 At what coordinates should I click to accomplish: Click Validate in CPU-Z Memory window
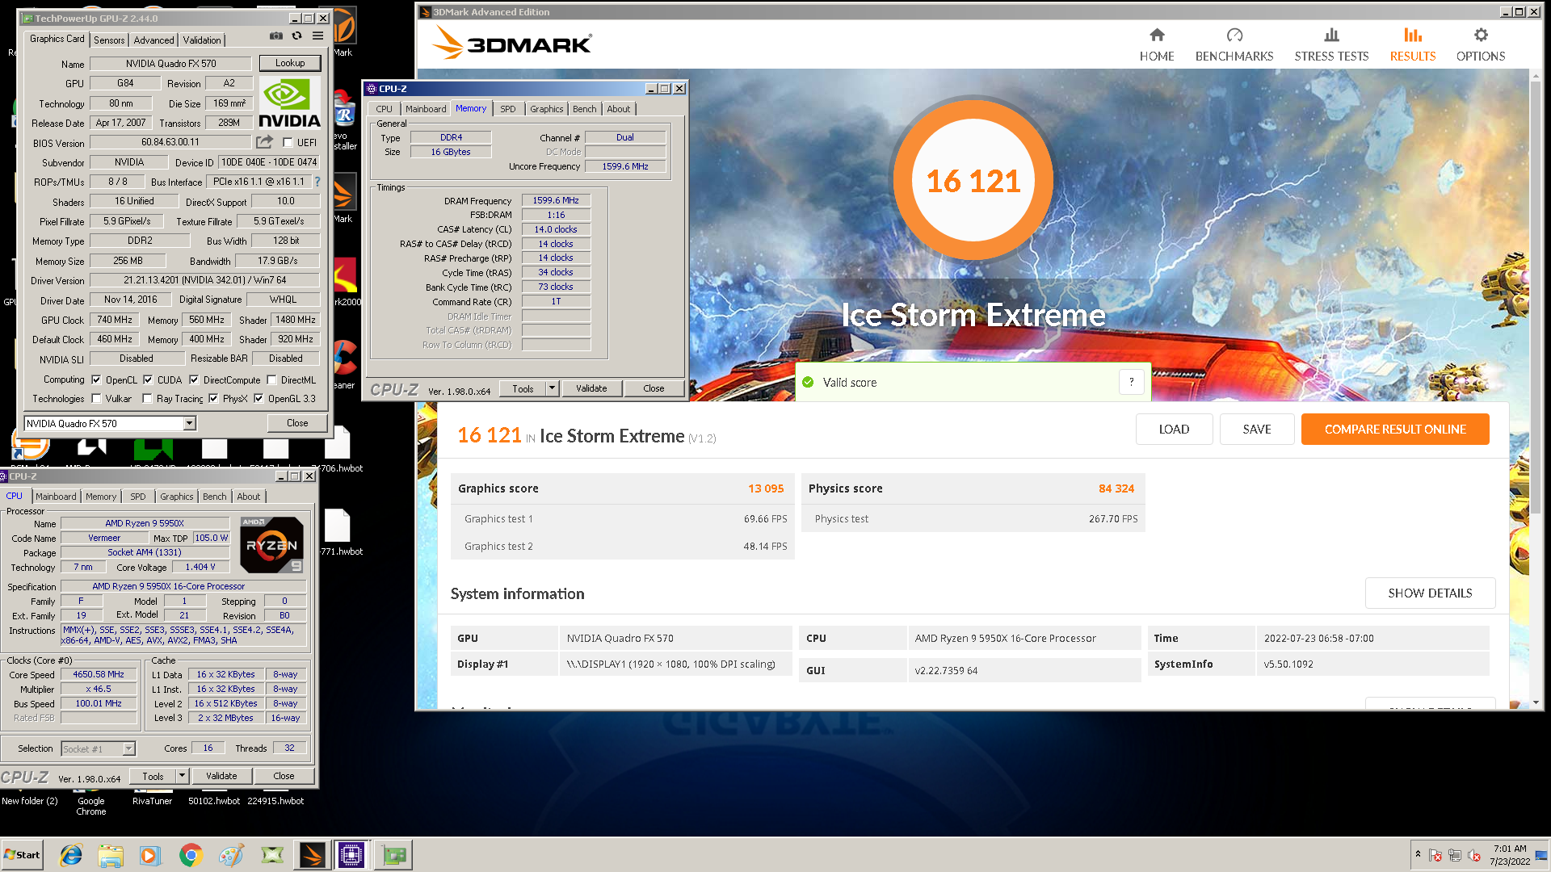click(591, 388)
